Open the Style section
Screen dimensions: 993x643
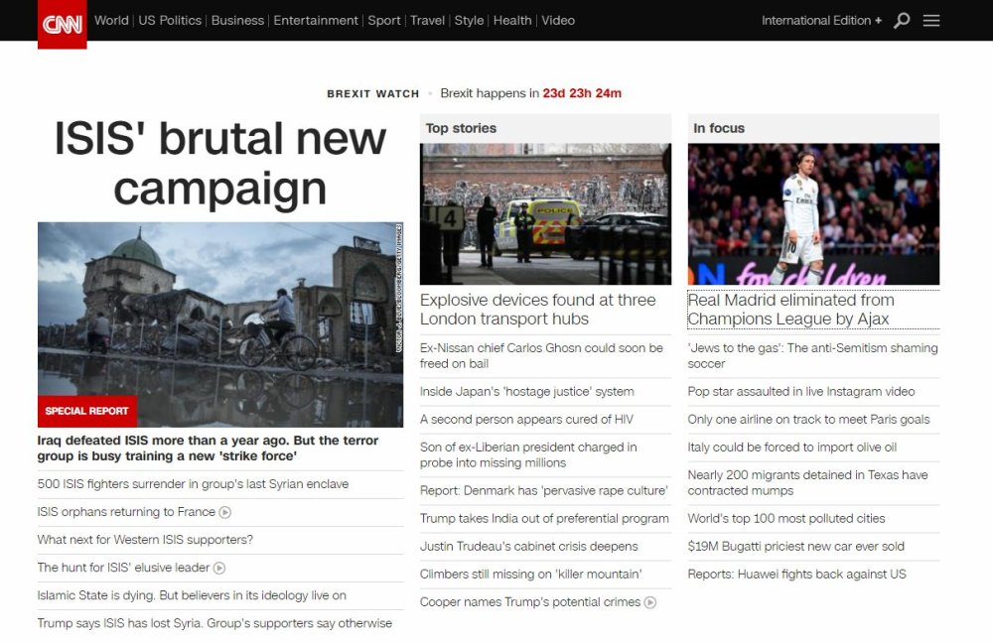[469, 20]
